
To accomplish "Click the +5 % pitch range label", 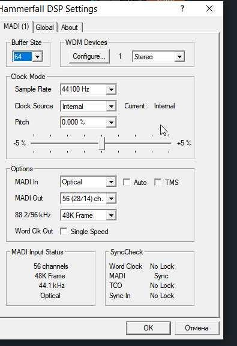I will 184,143.
